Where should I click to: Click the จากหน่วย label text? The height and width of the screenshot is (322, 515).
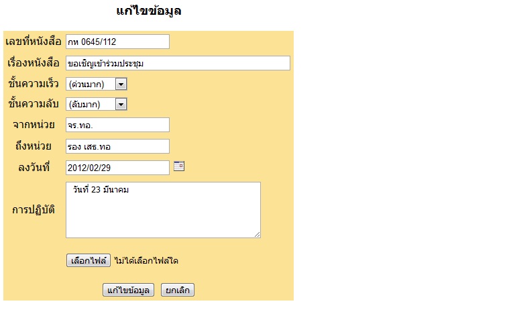(34, 125)
